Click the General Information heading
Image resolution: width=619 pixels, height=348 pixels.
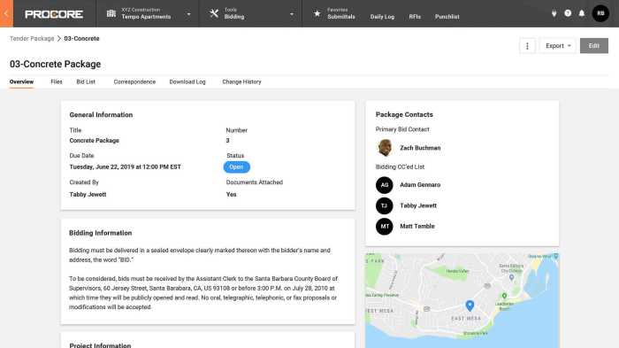click(101, 115)
